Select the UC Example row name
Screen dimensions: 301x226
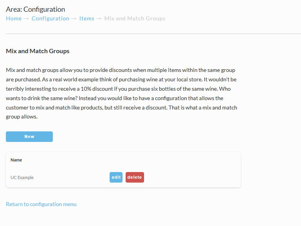[x=22, y=178]
